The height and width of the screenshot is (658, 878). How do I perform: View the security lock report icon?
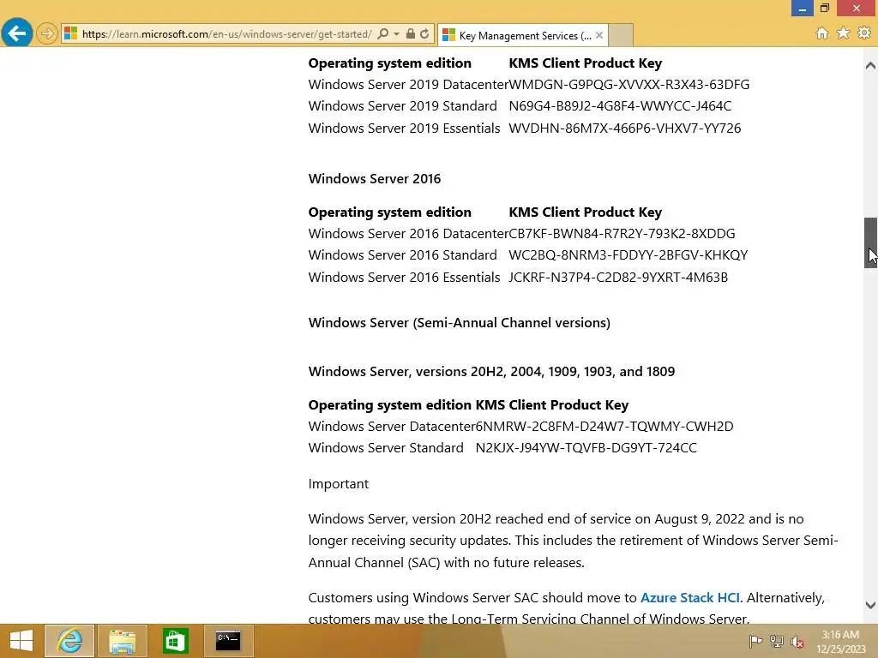click(x=411, y=33)
